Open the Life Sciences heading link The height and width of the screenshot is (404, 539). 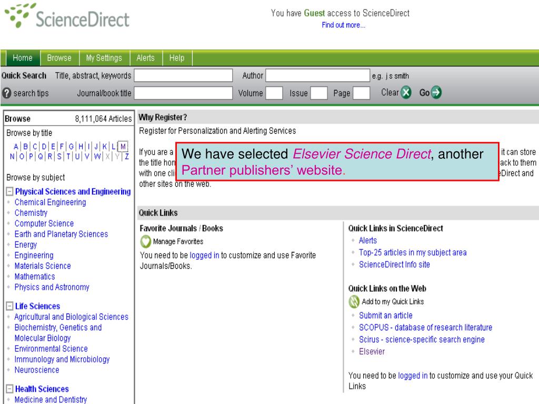tap(37, 306)
